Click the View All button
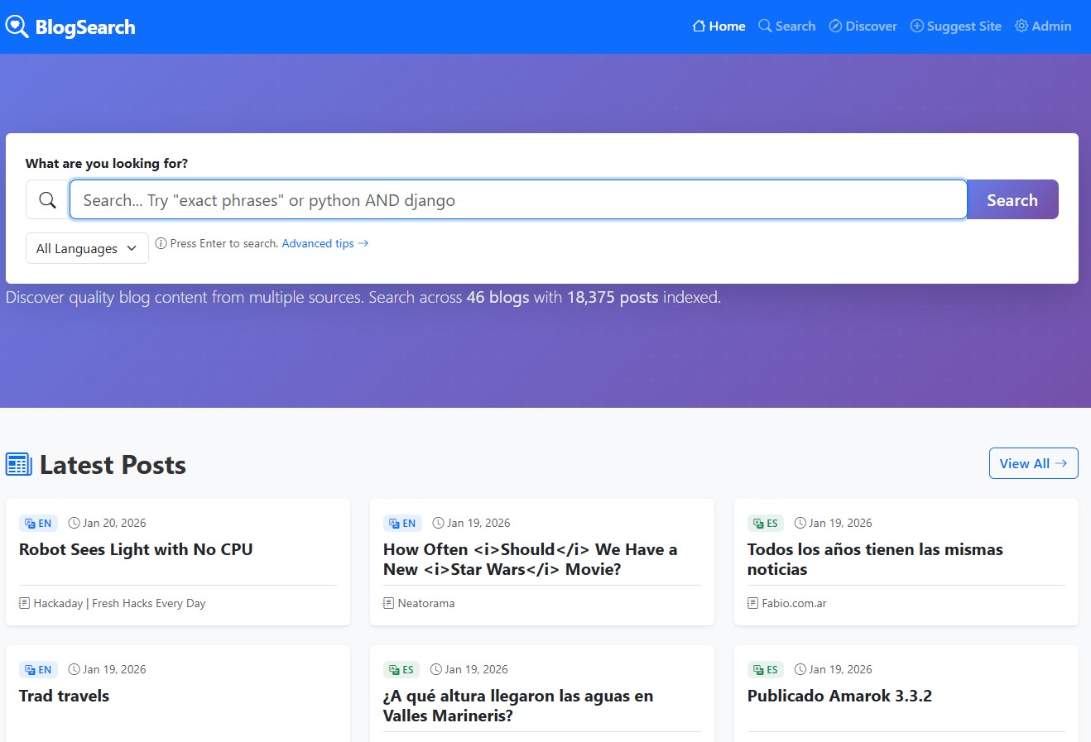Image resolution: width=1091 pixels, height=742 pixels. [x=1033, y=463]
